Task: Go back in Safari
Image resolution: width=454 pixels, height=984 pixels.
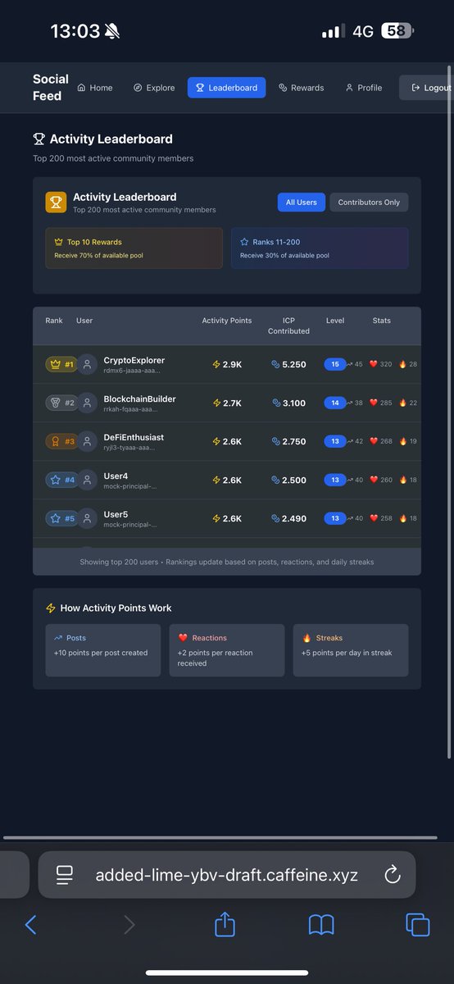Action: (30, 926)
